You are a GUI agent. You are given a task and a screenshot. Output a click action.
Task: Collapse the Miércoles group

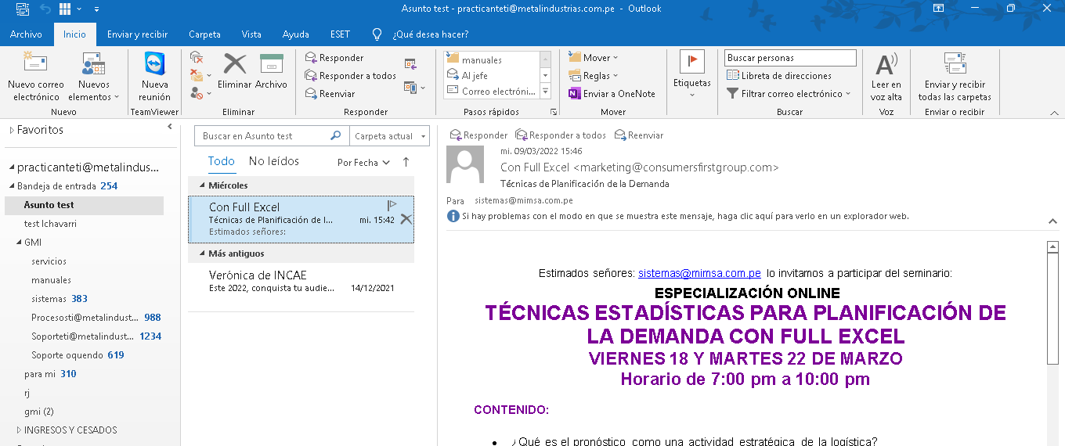(201, 185)
